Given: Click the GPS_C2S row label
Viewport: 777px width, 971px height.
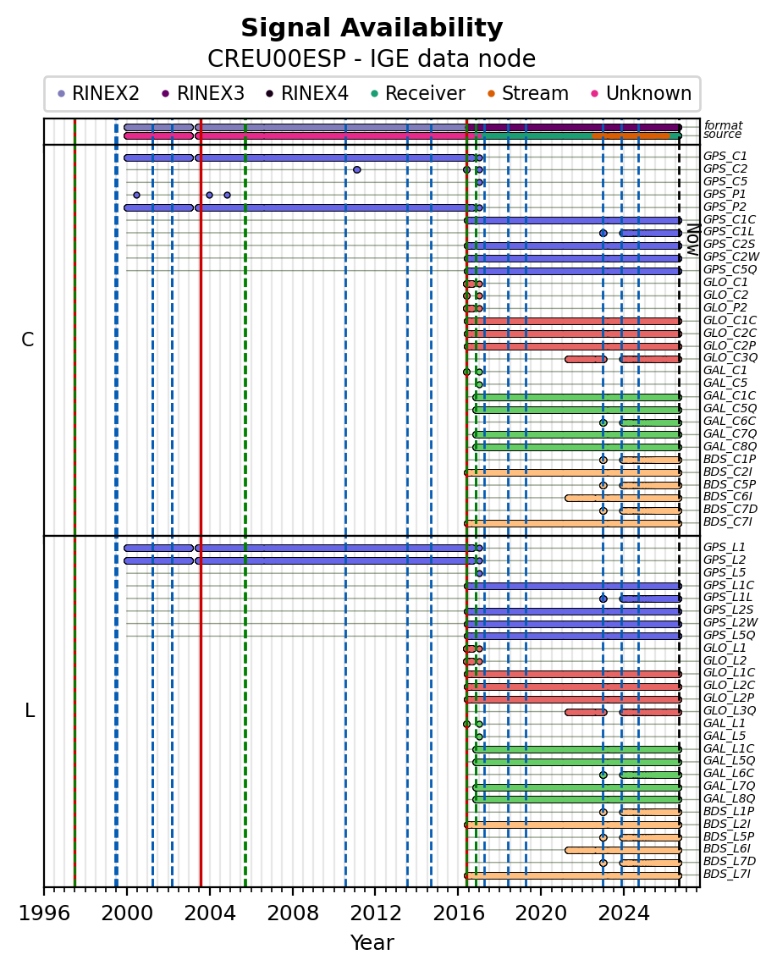Looking at the screenshot, I should (729, 244).
